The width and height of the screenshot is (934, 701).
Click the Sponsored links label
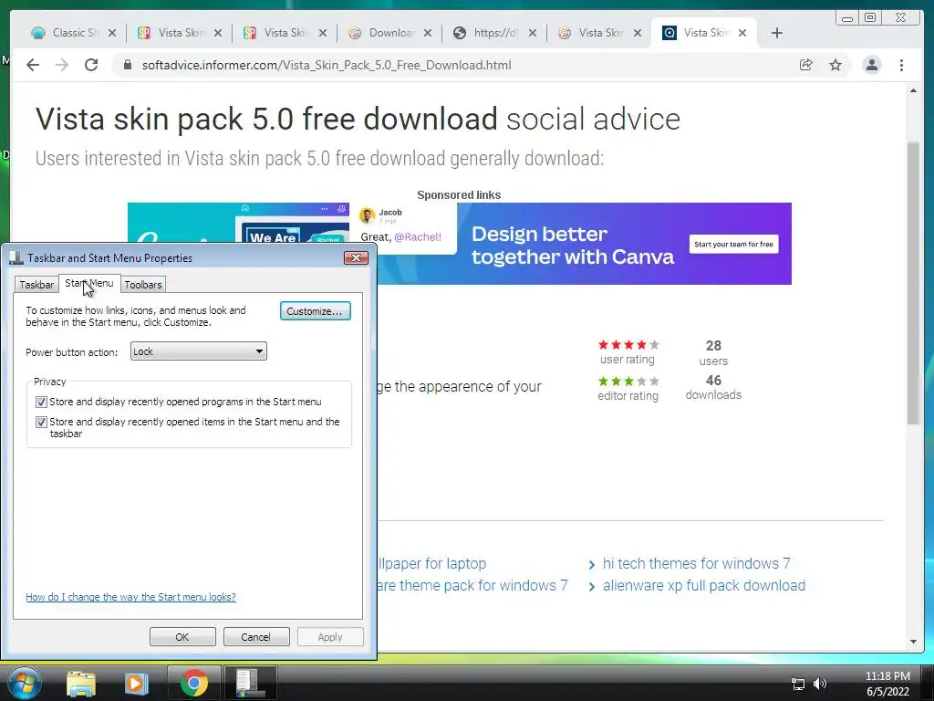click(x=459, y=195)
